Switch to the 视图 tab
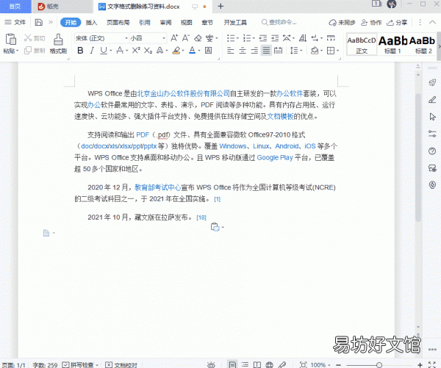 186,23
